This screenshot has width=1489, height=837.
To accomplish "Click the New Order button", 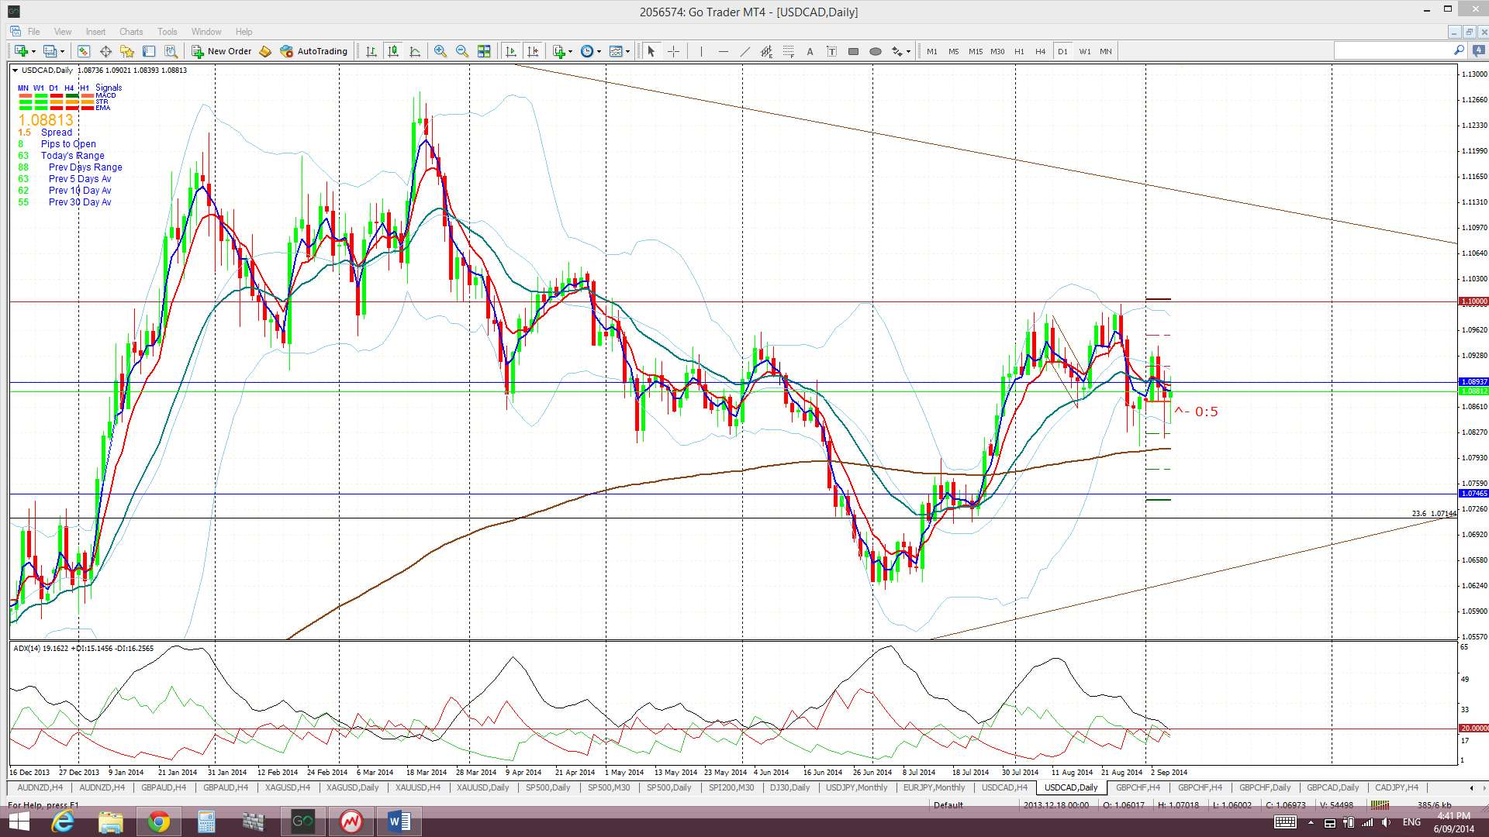I will click(222, 51).
